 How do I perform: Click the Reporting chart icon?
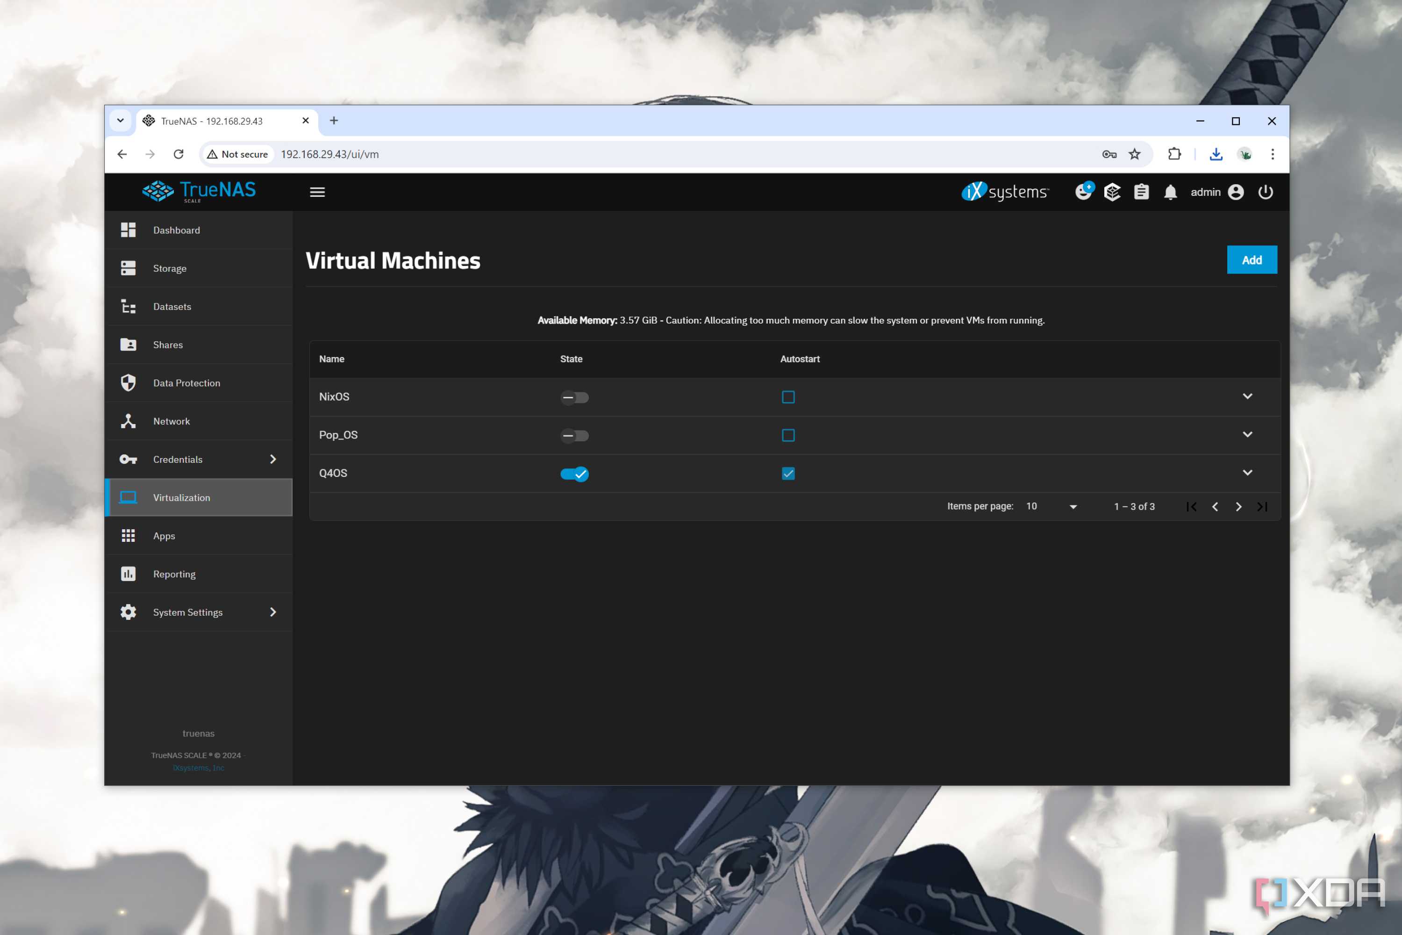tap(128, 574)
